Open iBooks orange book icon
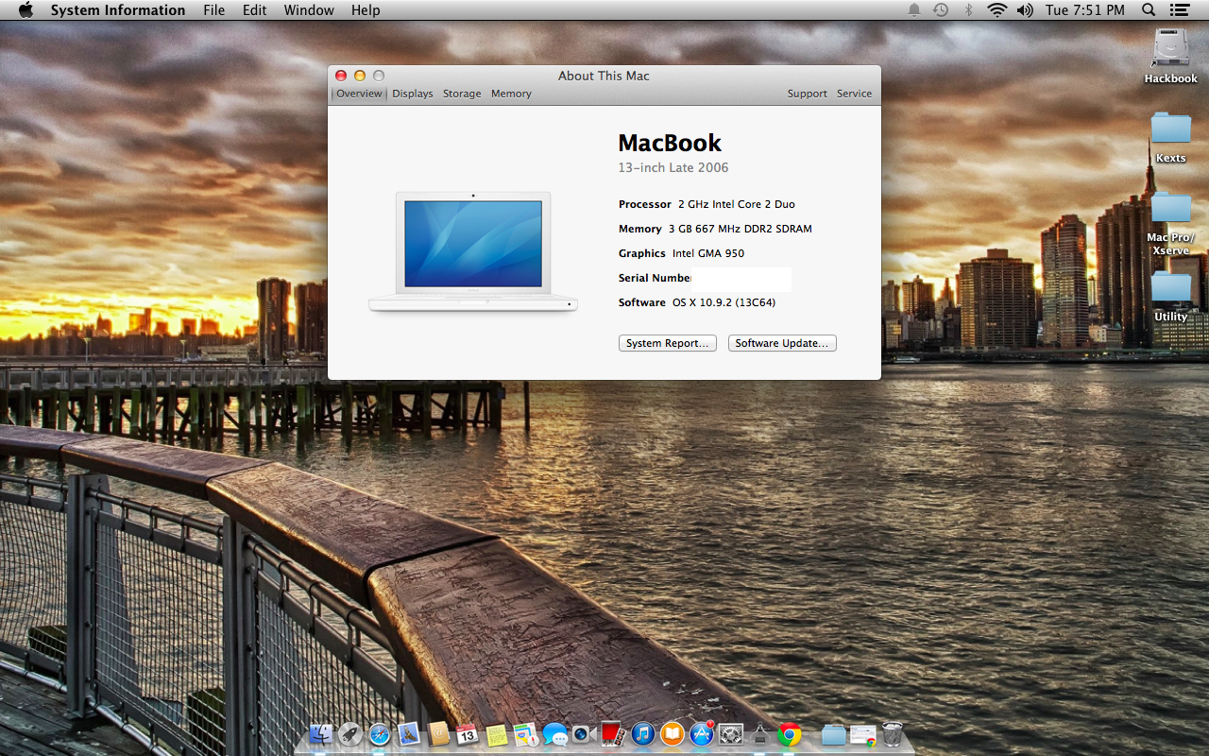1209x756 pixels. [x=672, y=734]
